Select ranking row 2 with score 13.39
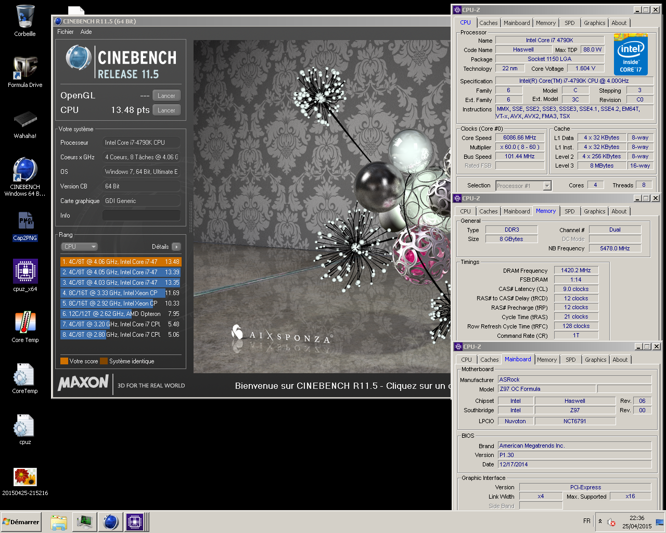Screen dimensions: 666x533 [121, 272]
